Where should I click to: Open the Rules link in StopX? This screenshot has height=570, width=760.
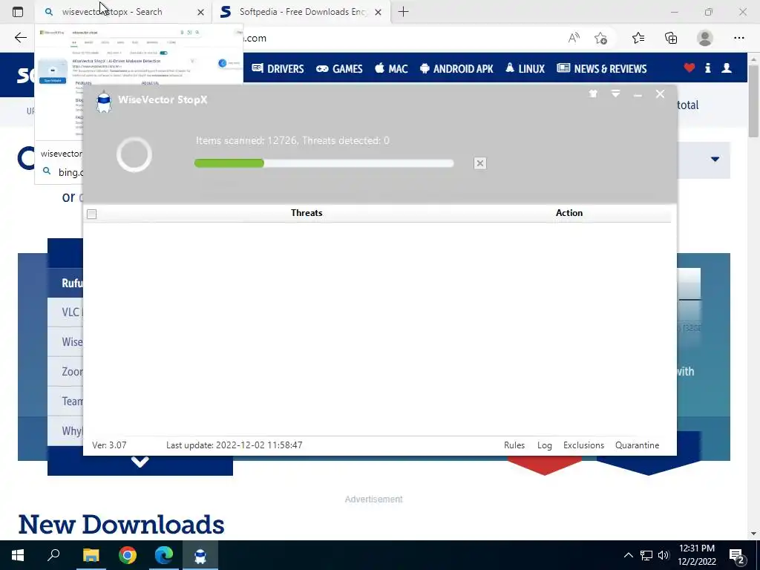point(514,445)
